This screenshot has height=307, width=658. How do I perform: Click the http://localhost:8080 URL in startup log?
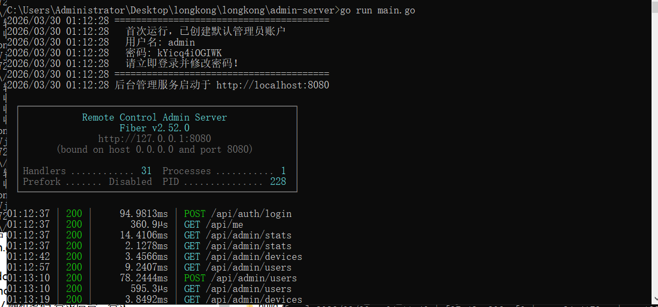click(x=272, y=85)
